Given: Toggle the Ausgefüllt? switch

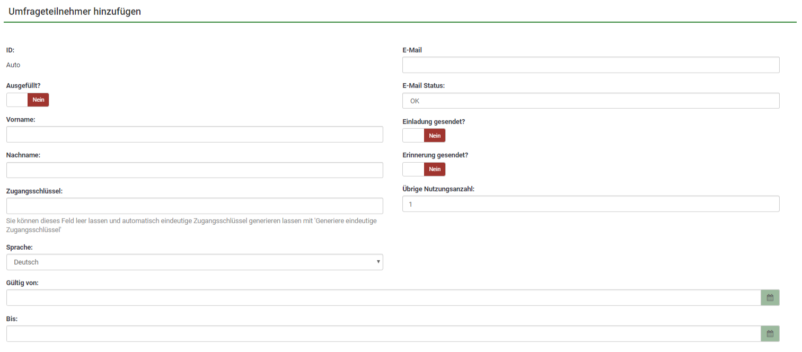Looking at the screenshot, I should (28, 100).
